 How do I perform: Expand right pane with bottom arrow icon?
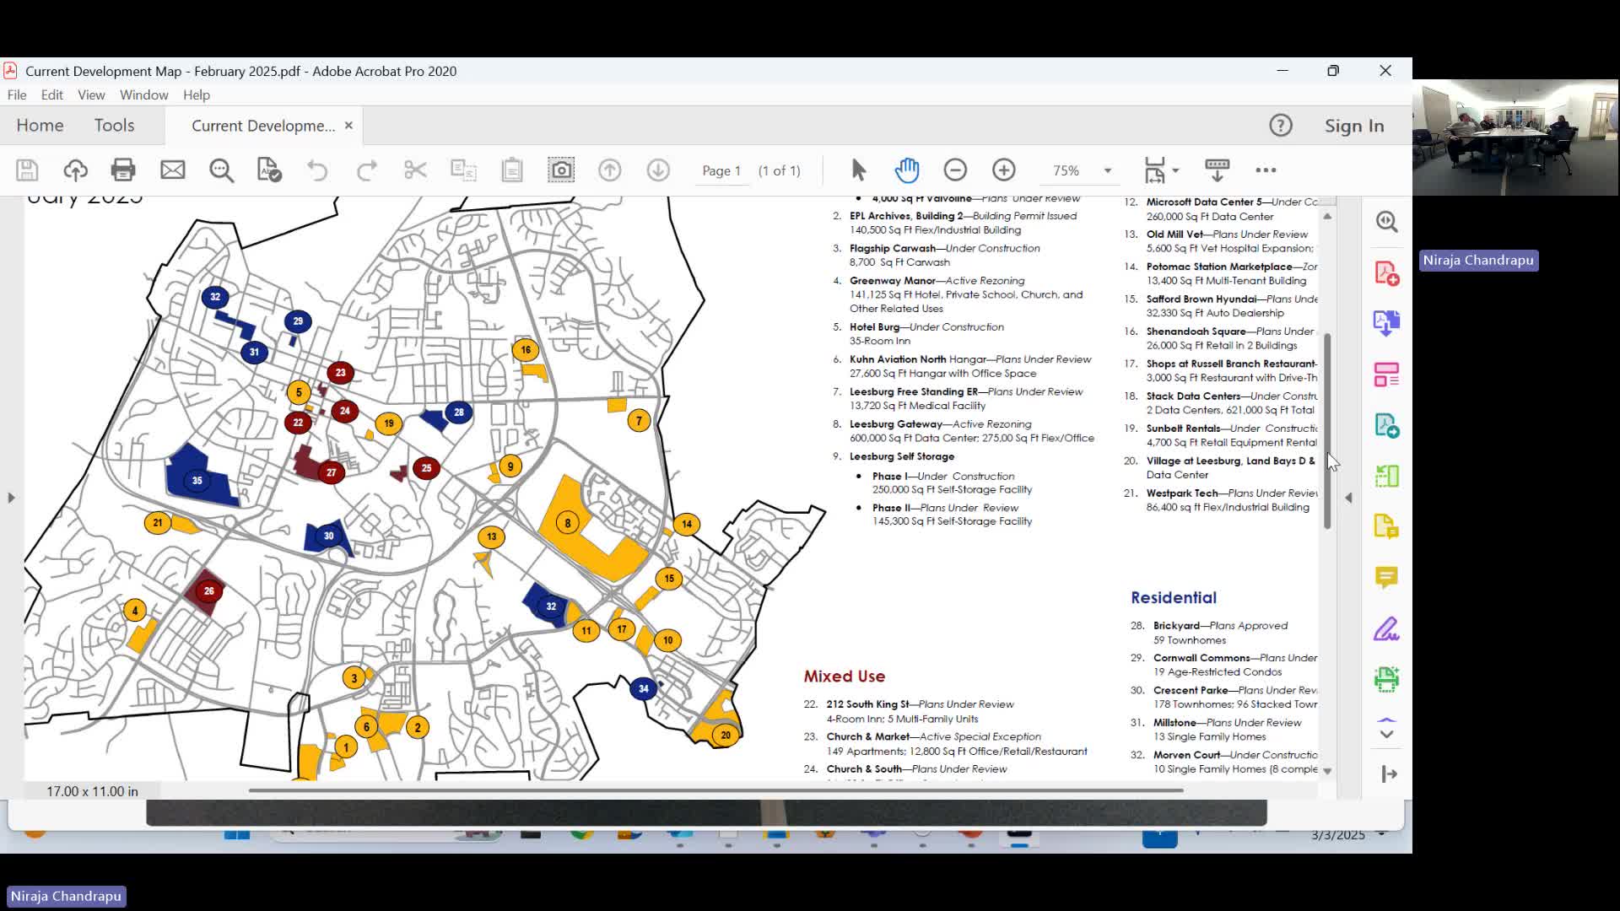coord(1390,774)
